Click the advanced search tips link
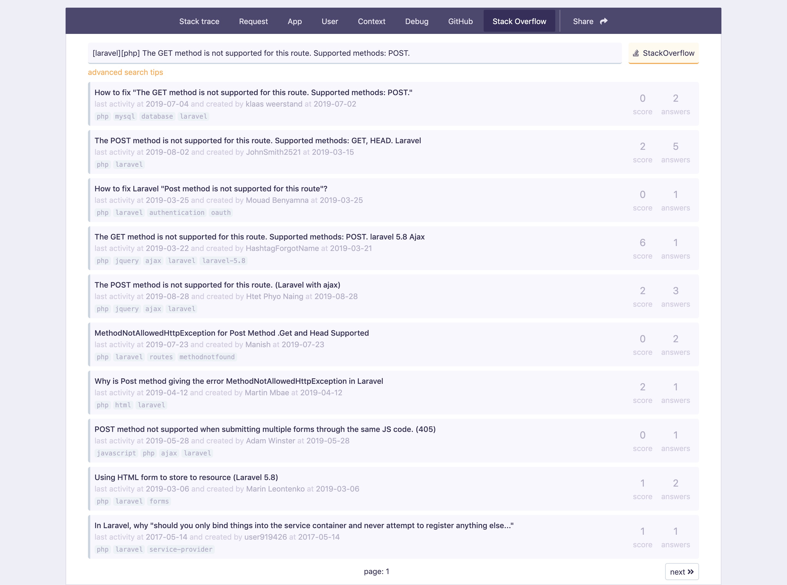Viewport: 787px width, 585px height. tap(126, 72)
